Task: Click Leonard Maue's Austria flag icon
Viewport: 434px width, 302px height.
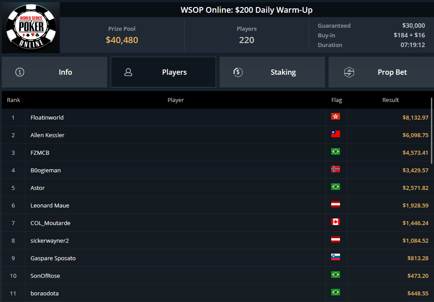Action: (336, 204)
